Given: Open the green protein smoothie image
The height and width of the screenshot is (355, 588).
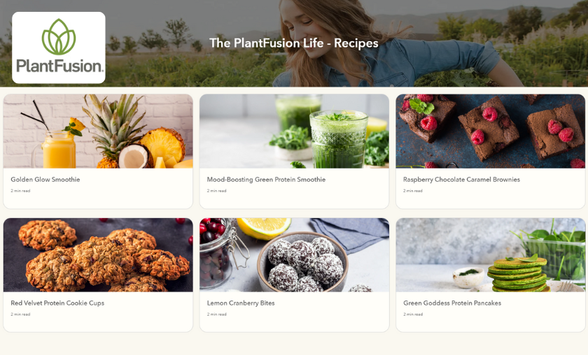Looking at the screenshot, I should [x=294, y=131].
